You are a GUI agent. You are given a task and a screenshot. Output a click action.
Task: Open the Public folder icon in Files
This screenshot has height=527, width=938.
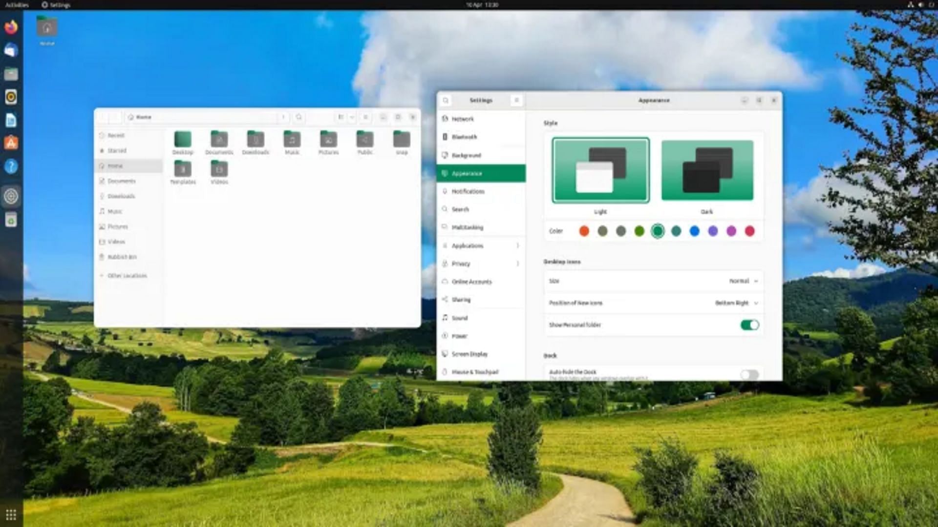click(365, 143)
